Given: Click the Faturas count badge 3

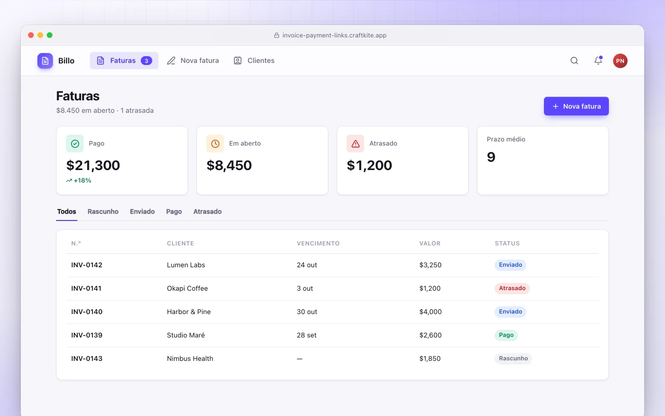Looking at the screenshot, I should pyautogui.click(x=147, y=61).
